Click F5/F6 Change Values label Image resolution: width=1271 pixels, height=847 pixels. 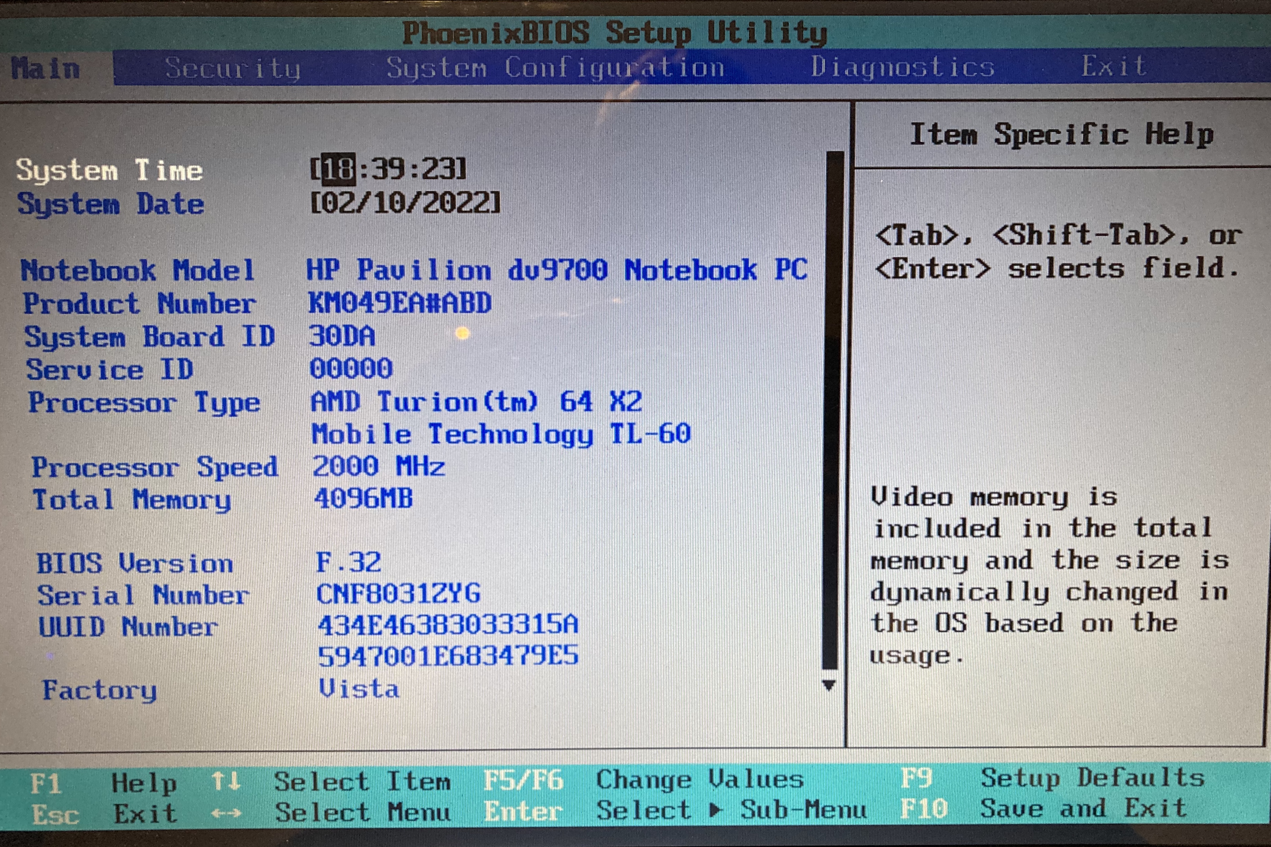coord(523,781)
